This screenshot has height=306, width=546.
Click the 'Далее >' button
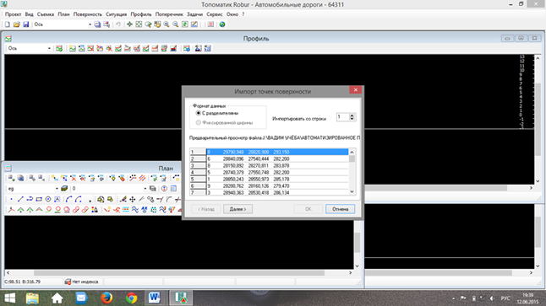238,209
